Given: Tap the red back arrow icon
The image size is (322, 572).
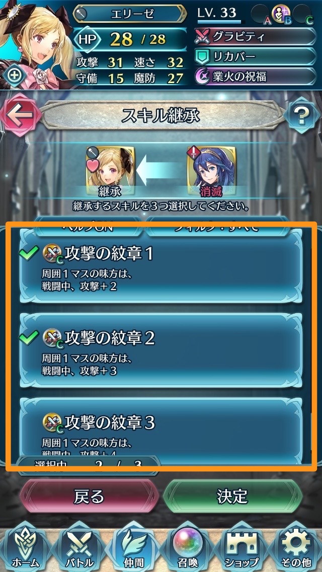Looking at the screenshot, I should click(18, 115).
